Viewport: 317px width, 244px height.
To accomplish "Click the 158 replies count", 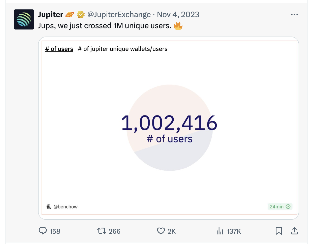I will [55, 231].
